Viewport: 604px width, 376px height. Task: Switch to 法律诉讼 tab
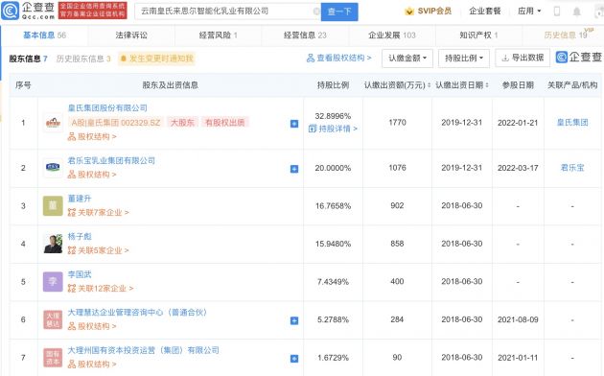pyautogui.click(x=131, y=35)
